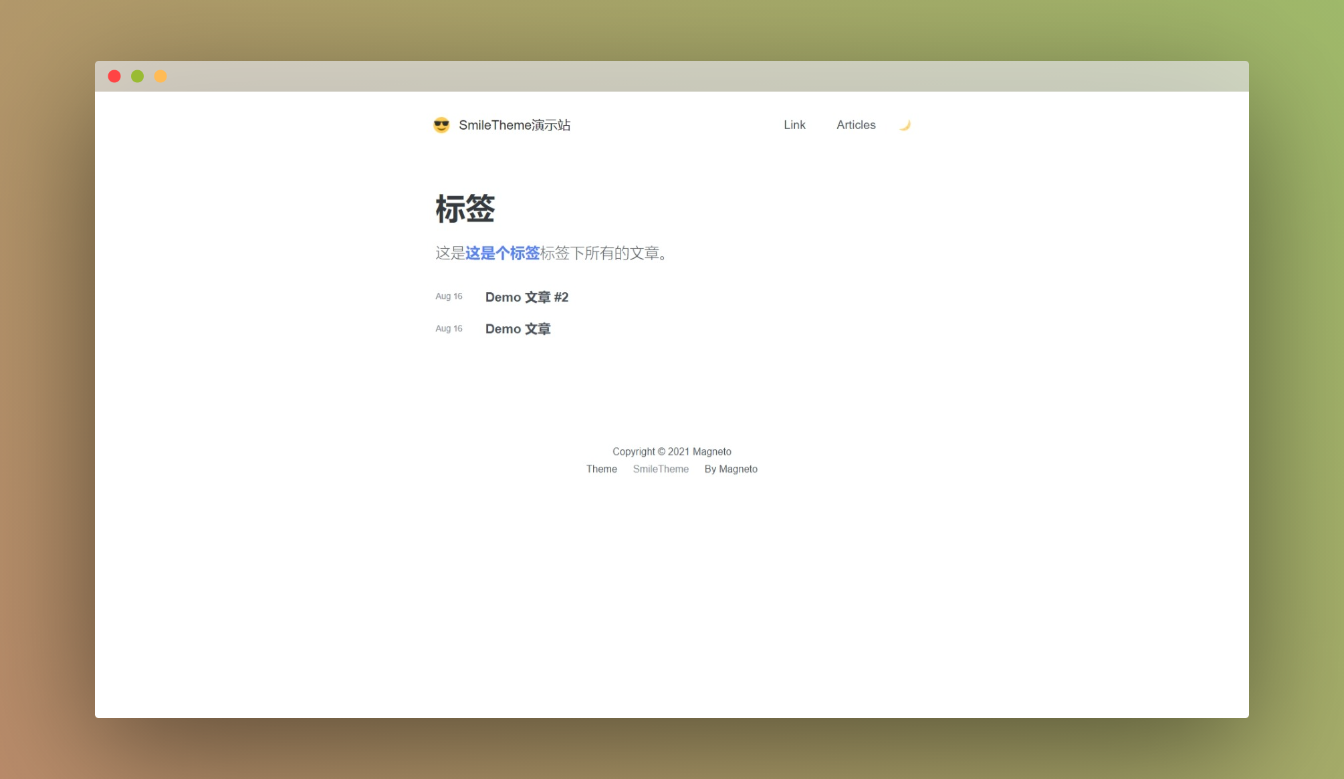
Task: Click the Aug 16 date beside Demo 文章 #2
Action: (449, 296)
